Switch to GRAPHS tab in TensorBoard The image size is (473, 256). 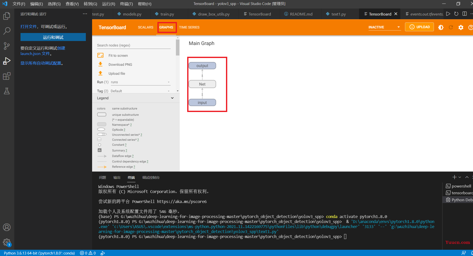pyautogui.click(x=166, y=27)
